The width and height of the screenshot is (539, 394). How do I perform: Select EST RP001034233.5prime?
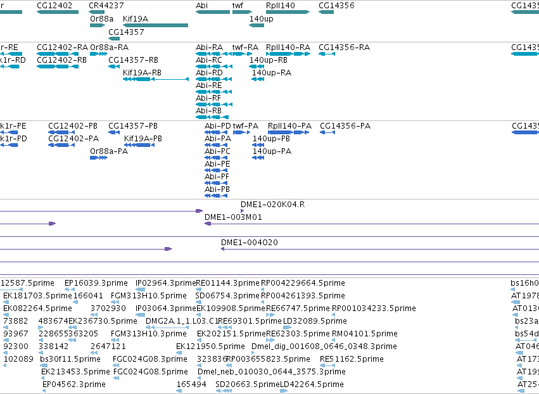point(333,315)
